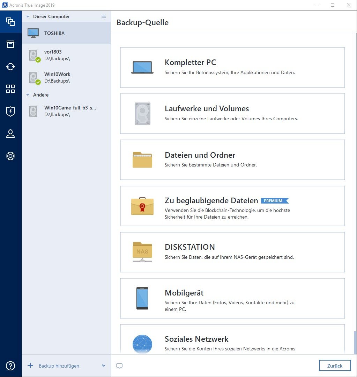The image size is (357, 377).
Task: Minimize the Acronis True Image window
Action: (x=317, y=5)
